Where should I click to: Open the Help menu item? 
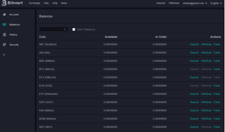(x=55, y=3)
